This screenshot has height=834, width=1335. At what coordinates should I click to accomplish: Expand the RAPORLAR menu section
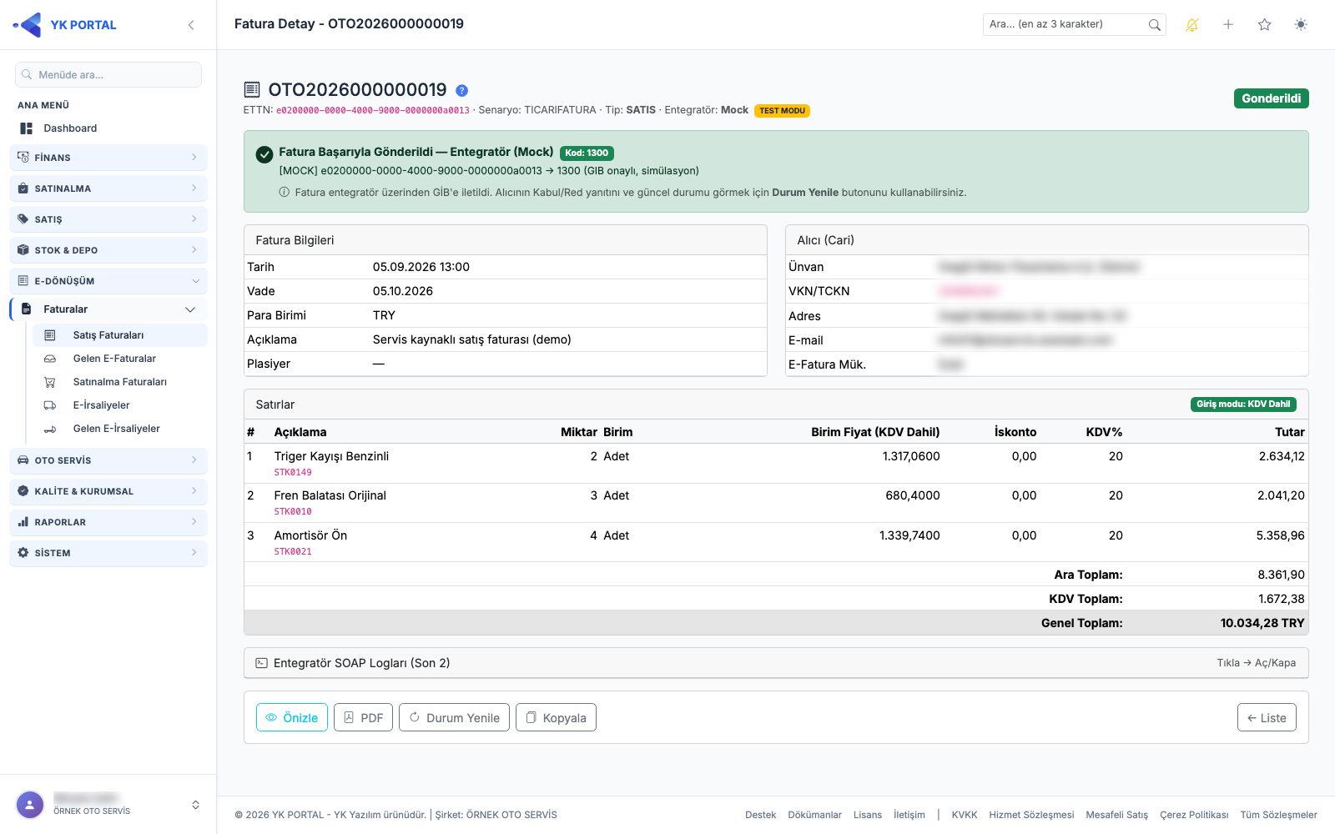pos(108,522)
